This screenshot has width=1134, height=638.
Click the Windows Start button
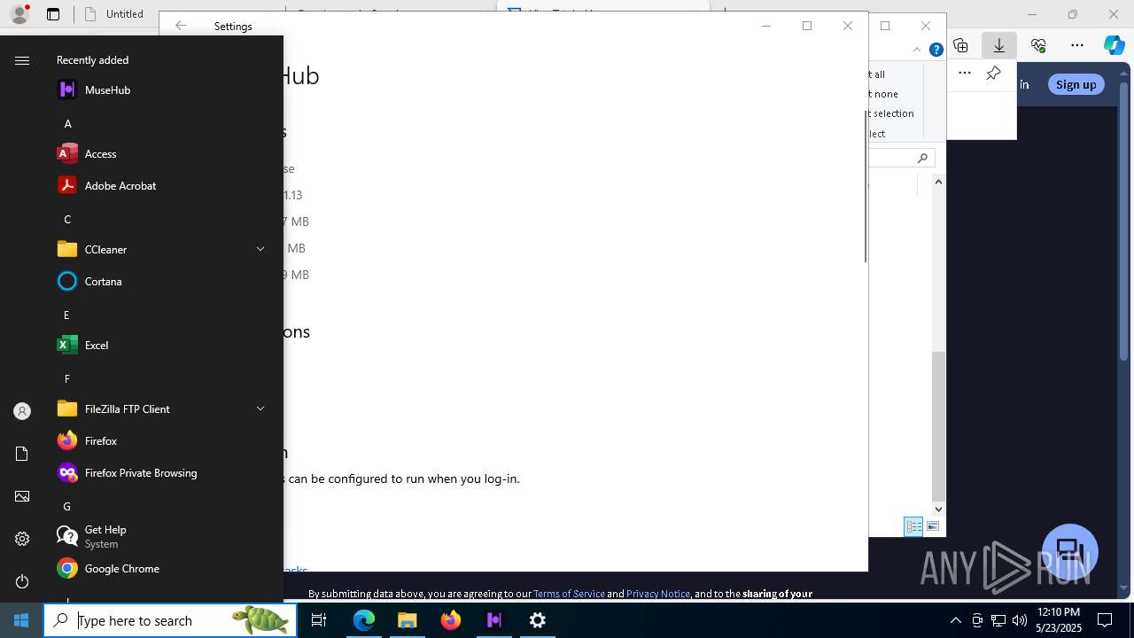click(x=21, y=620)
